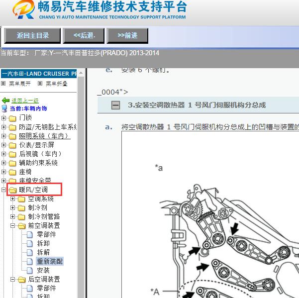
Task: Select 空调系统 tree item
Action: click(41, 199)
